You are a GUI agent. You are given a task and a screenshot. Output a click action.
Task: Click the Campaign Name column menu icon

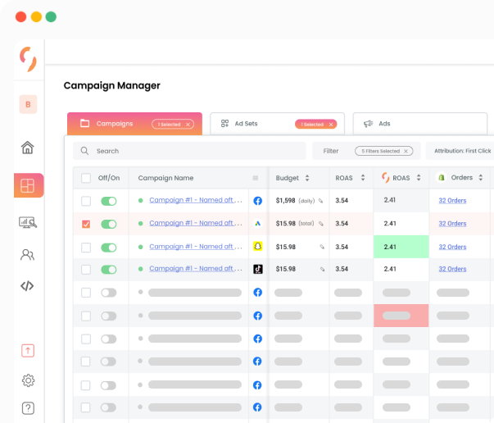click(x=256, y=178)
